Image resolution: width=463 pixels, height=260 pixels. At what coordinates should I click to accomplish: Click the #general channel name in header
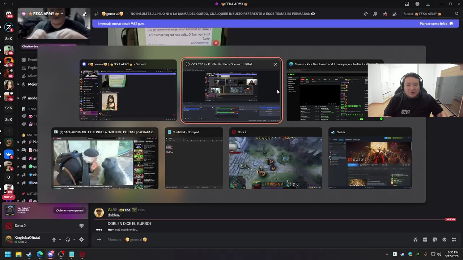pos(112,14)
